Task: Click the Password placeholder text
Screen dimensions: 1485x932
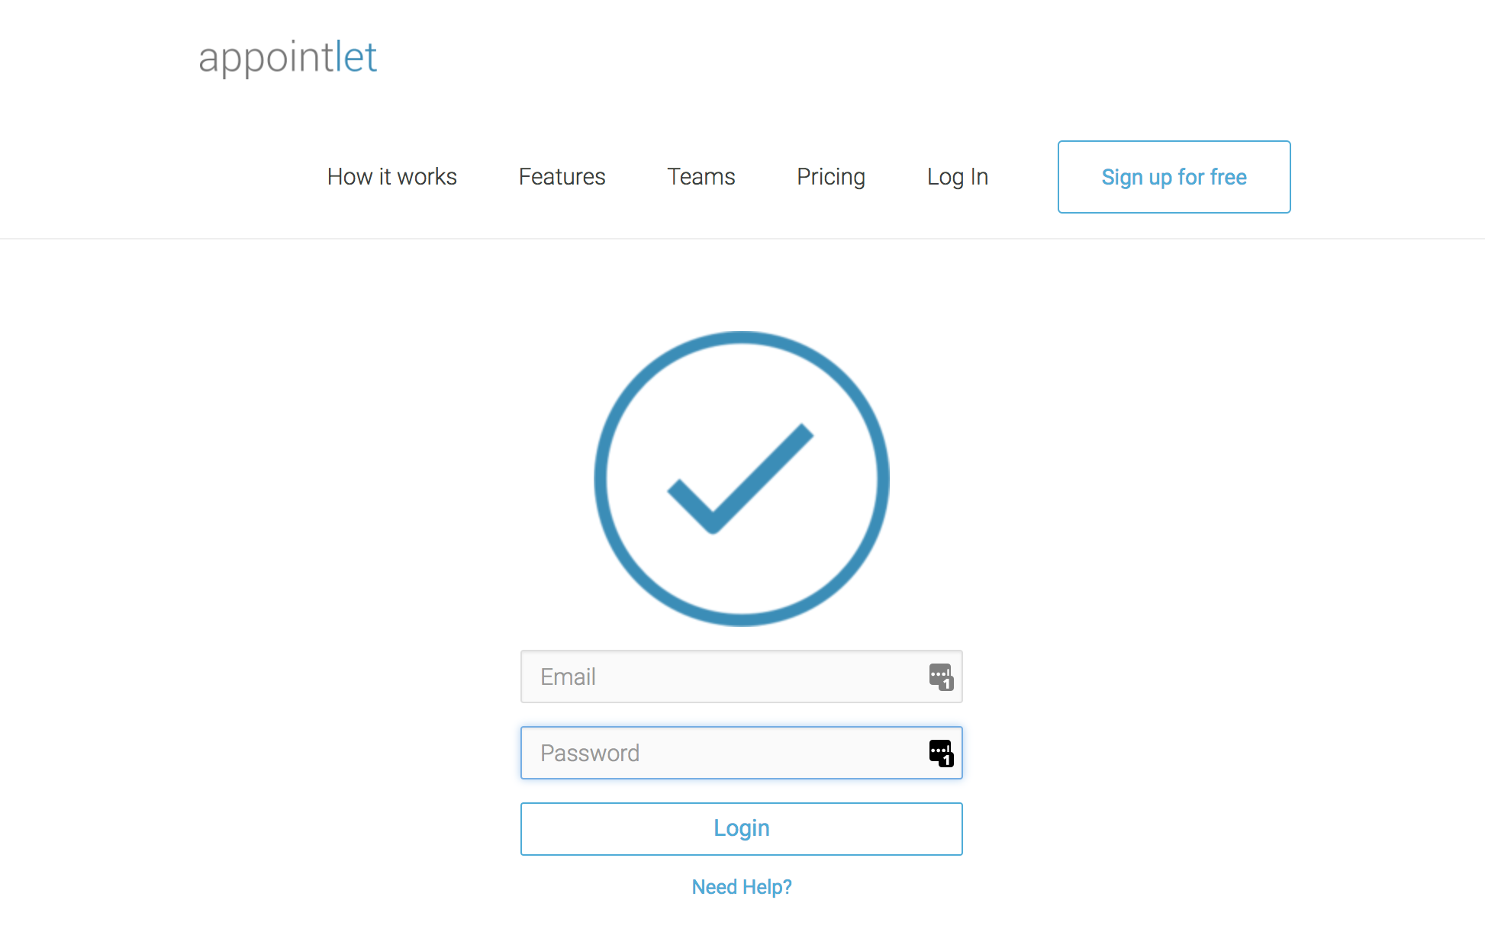Action: click(590, 753)
